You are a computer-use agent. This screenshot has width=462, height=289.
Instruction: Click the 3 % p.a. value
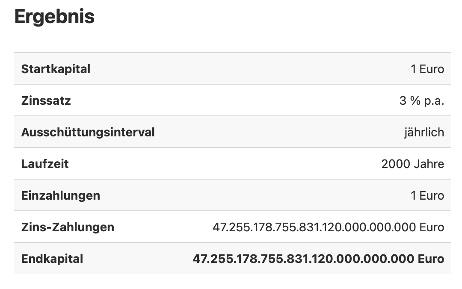click(422, 101)
